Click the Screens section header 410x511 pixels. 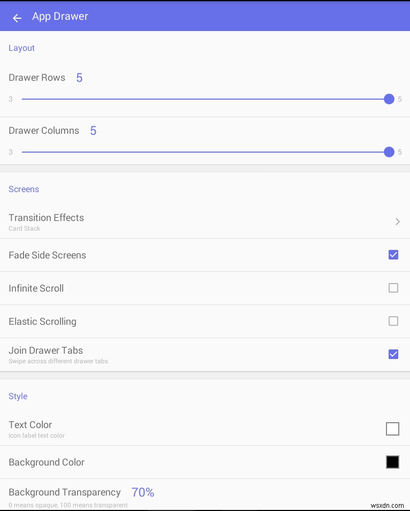pos(24,189)
